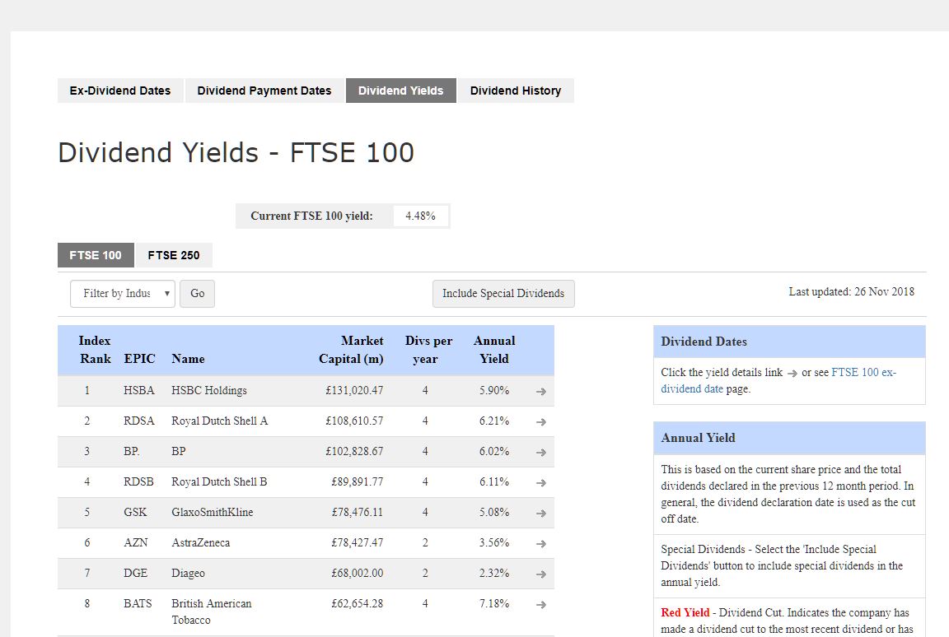Open yield details arrow for HSBC Holdings
This screenshot has height=637, width=949.
tap(541, 392)
